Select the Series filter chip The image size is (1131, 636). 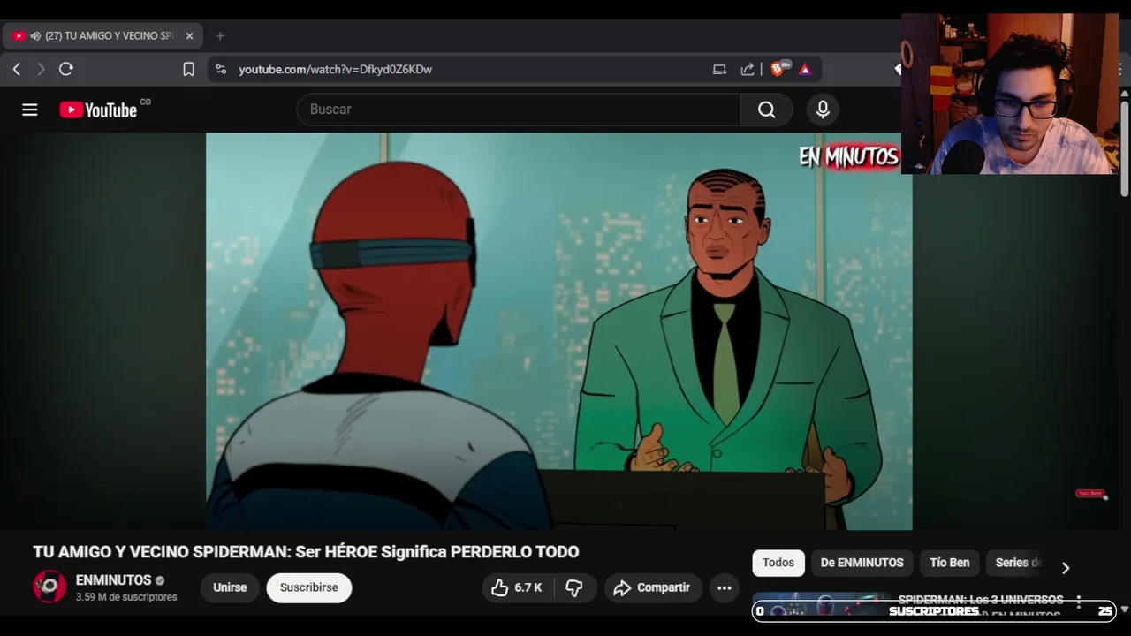pos(1018,563)
